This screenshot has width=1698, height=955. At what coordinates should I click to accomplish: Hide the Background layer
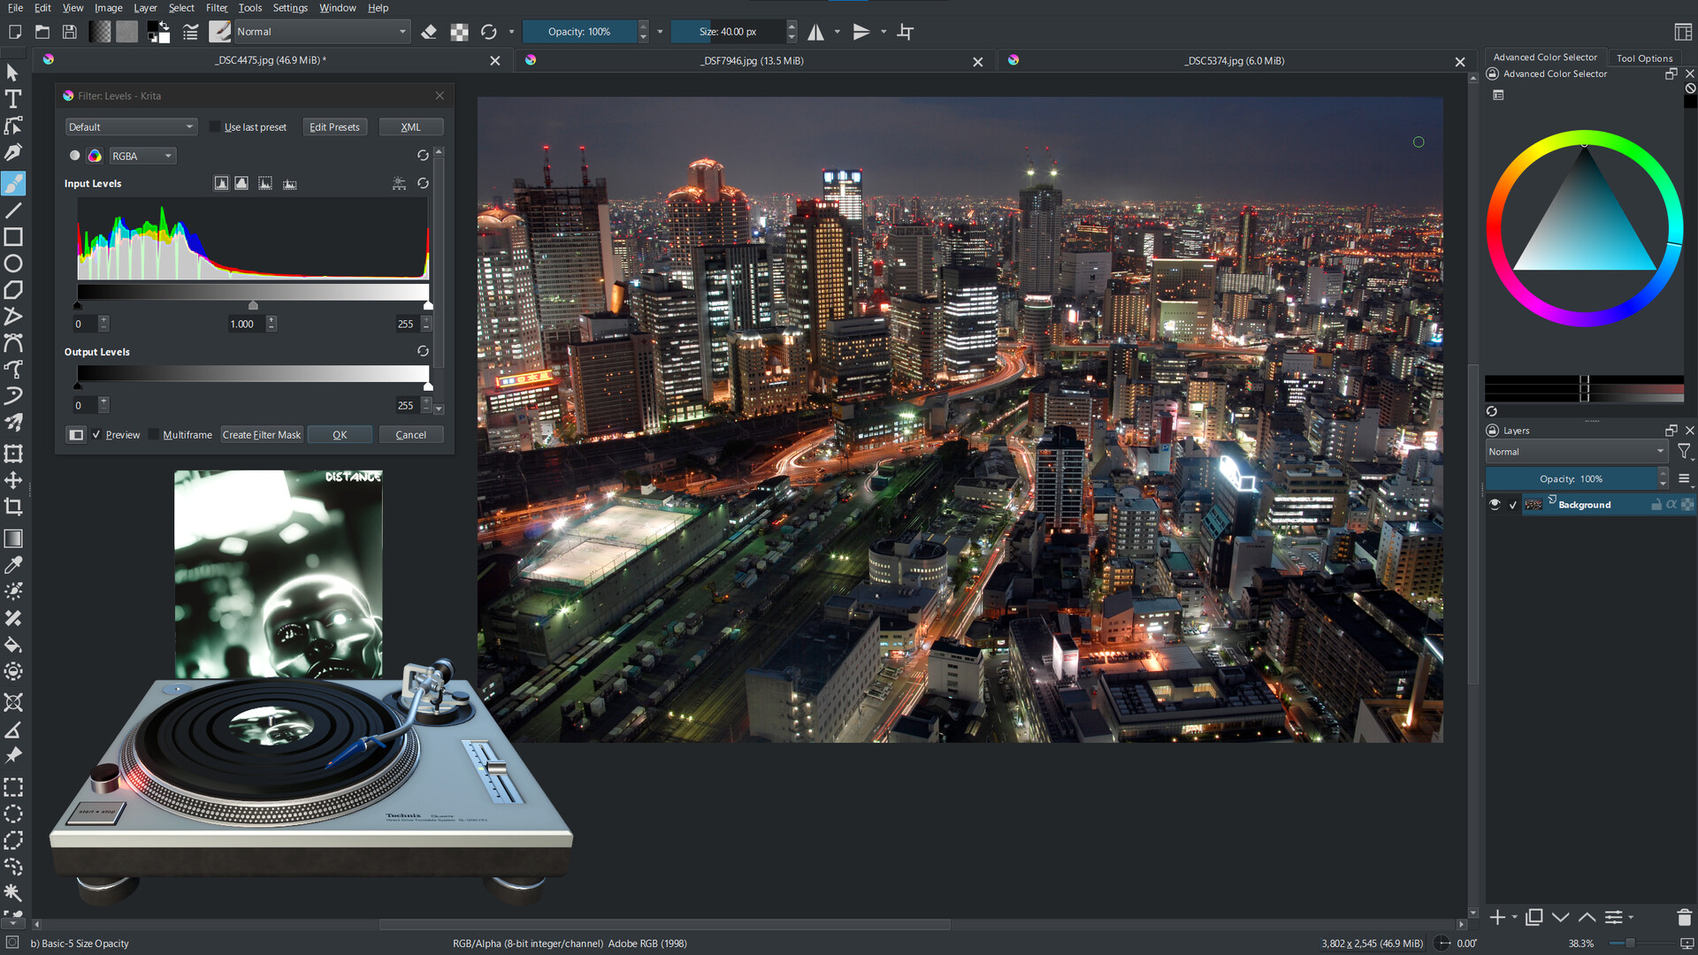click(x=1495, y=504)
